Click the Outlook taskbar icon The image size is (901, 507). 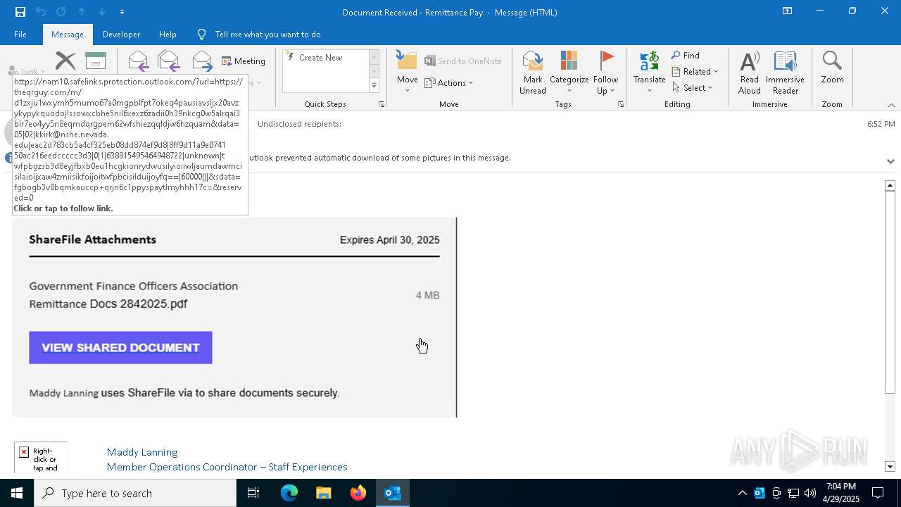pos(393,493)
